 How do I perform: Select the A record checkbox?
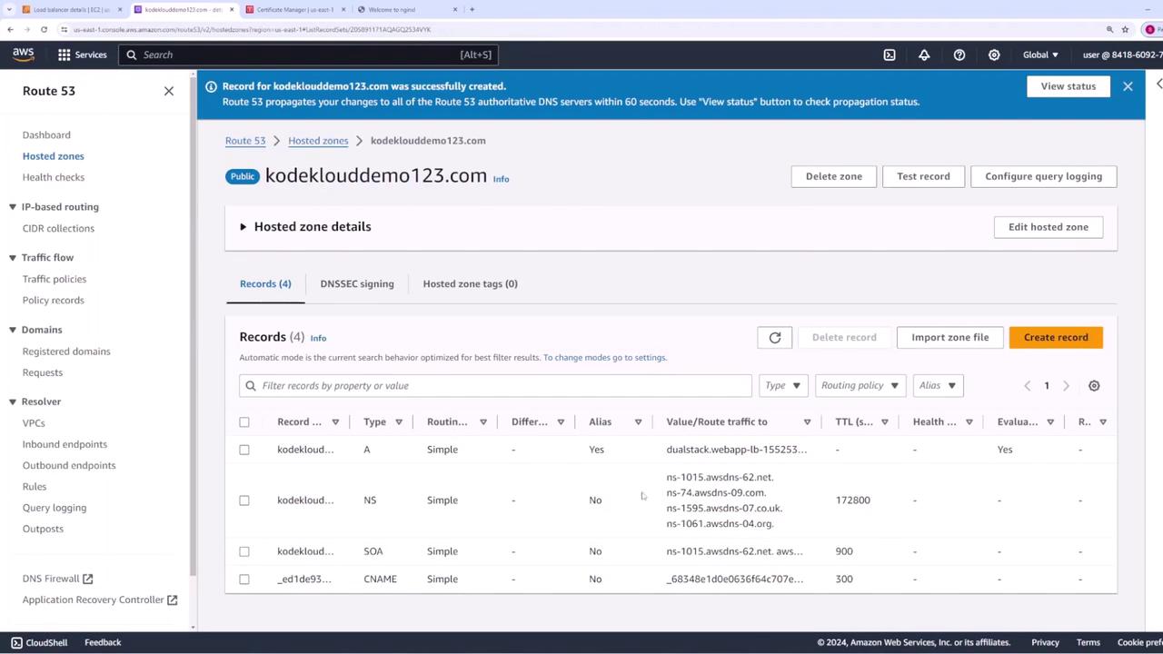pos(244,450)
